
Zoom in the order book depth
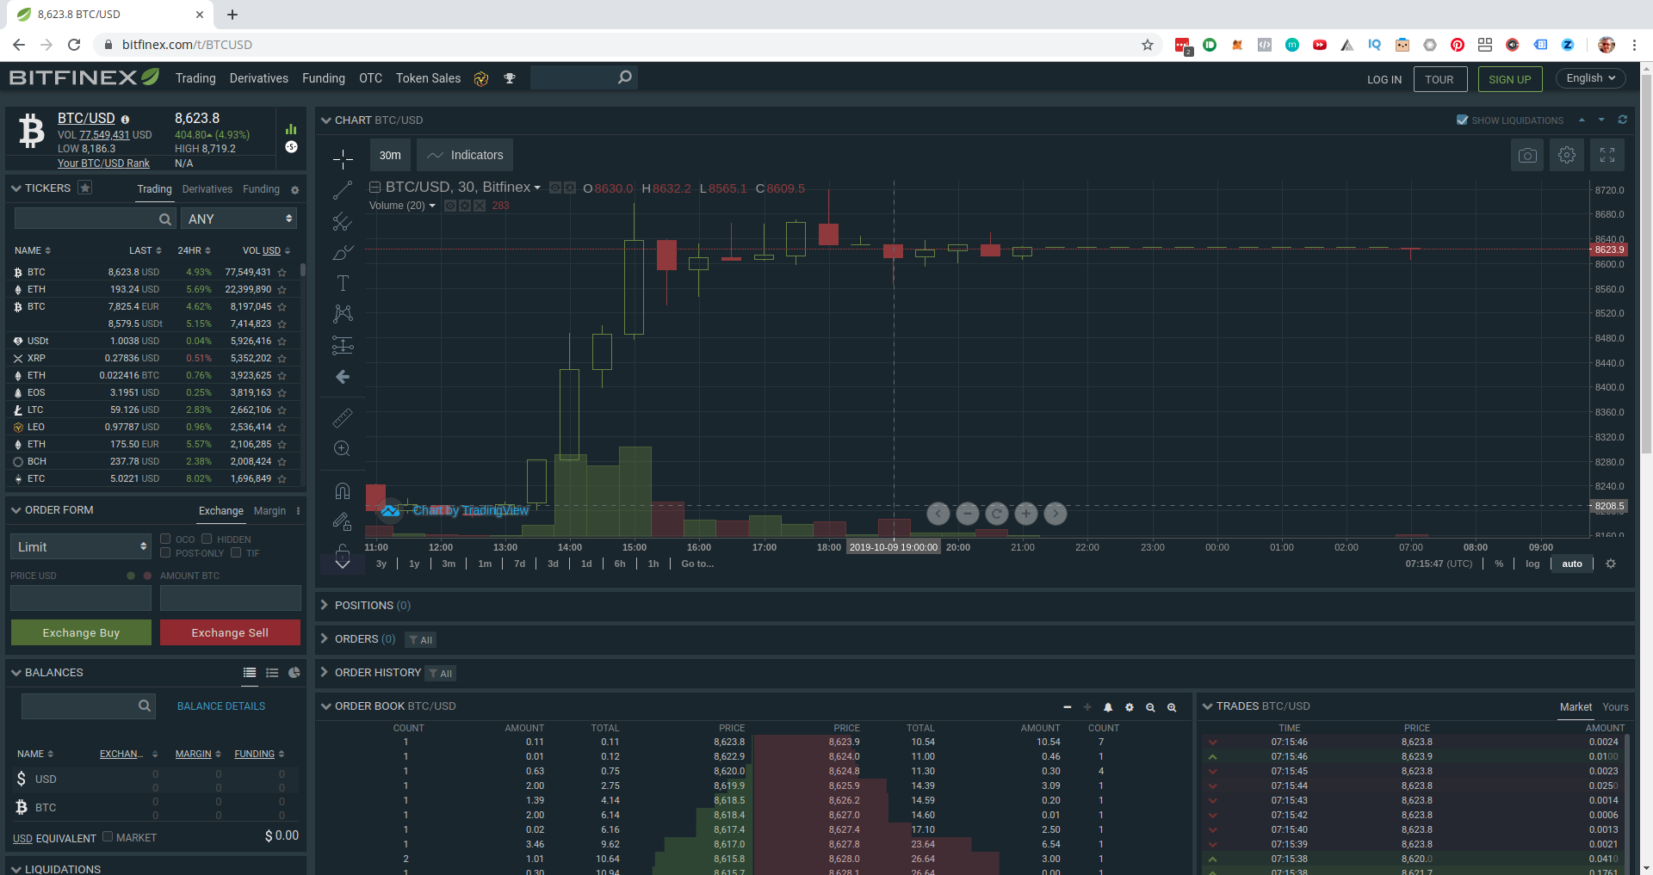[1172, 707]
